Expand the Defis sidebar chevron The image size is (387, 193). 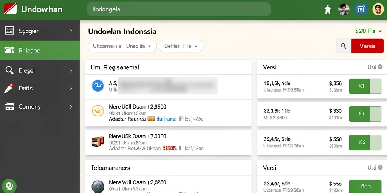point(71,88)
